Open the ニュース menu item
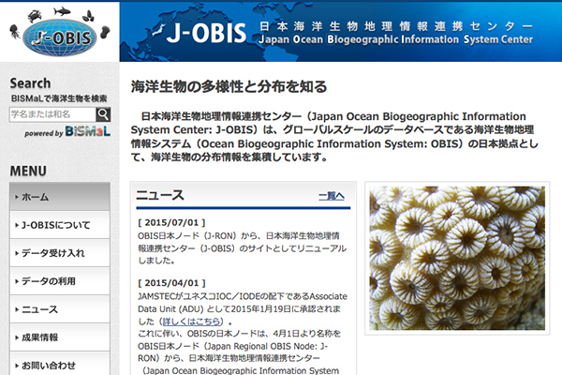The width and height of the screenshot is (562, 375). (x=60, y=309)
